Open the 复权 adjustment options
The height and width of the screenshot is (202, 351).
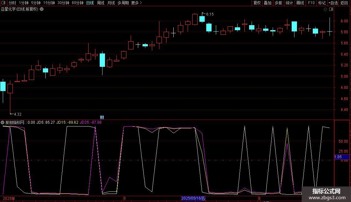pyautogui.click(x=257, y=3)
